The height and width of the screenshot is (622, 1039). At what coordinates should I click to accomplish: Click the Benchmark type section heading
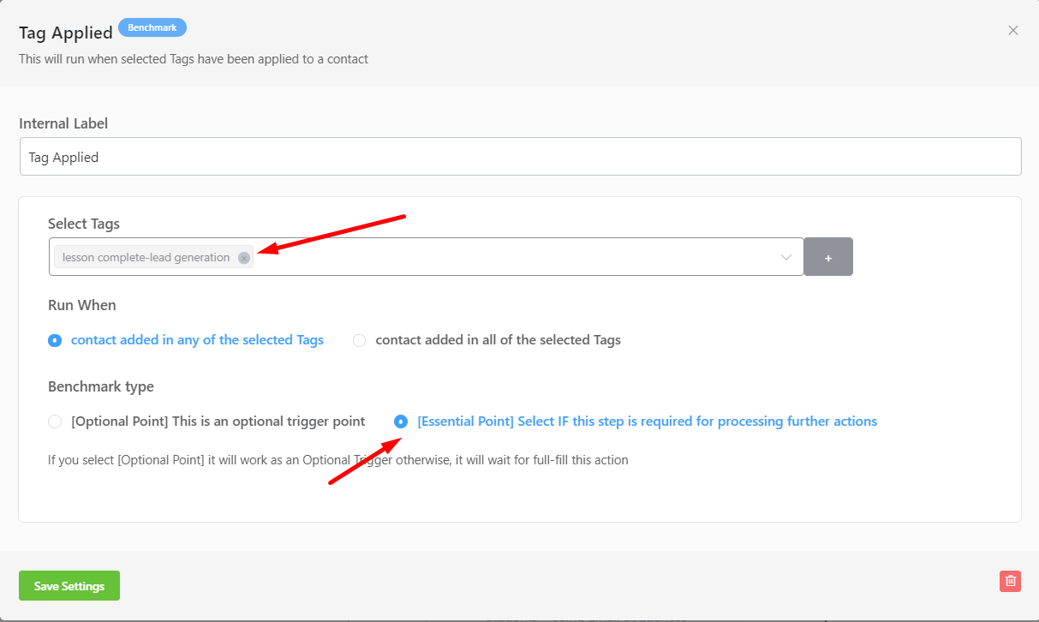101,386
